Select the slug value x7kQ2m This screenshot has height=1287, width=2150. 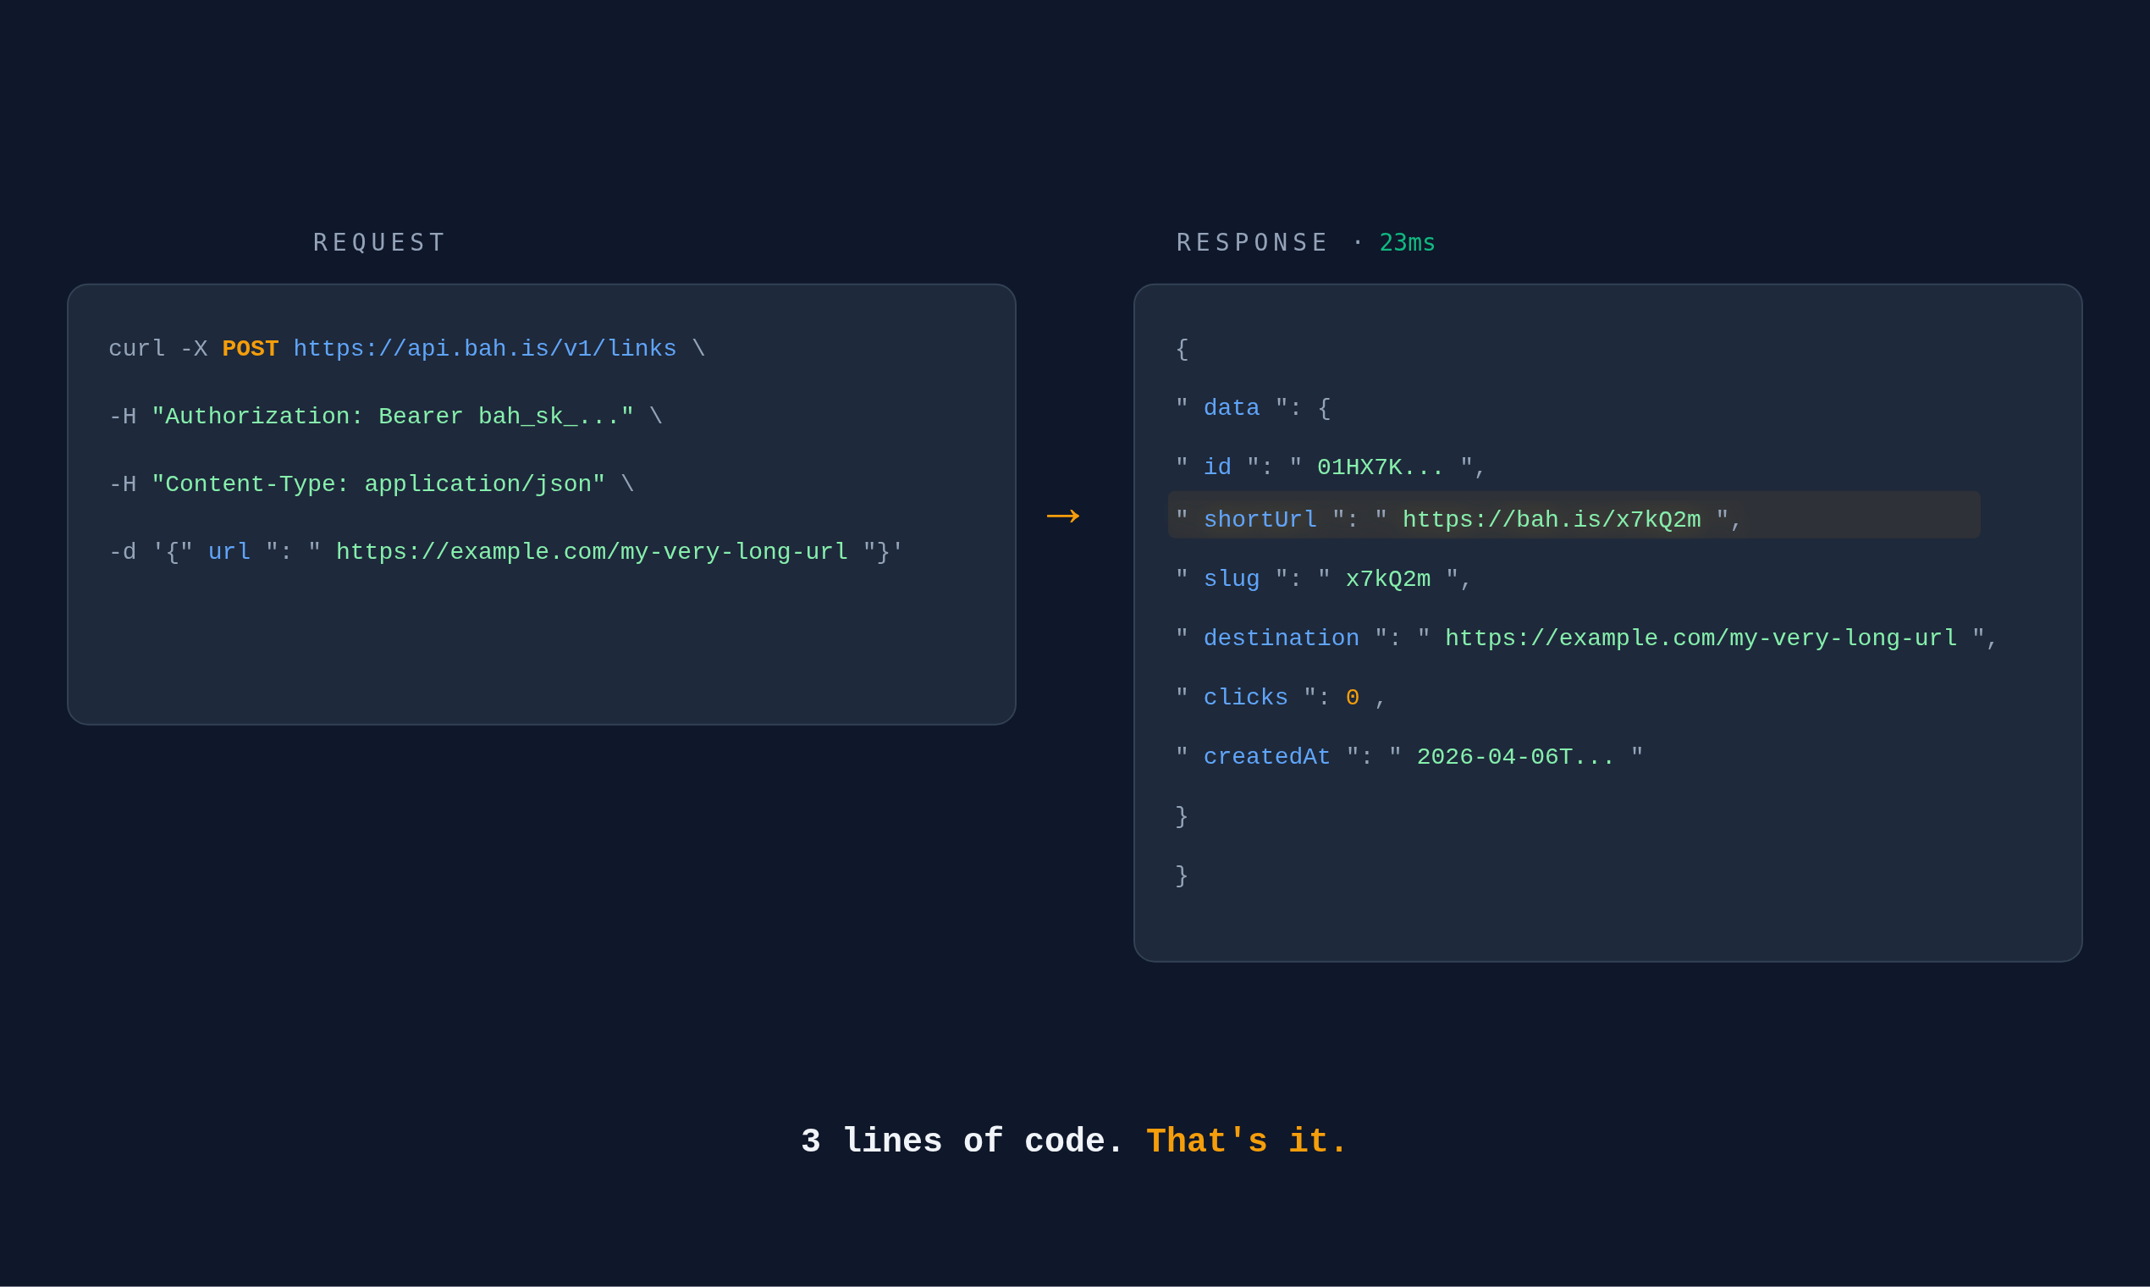(x=1388, y=577)
